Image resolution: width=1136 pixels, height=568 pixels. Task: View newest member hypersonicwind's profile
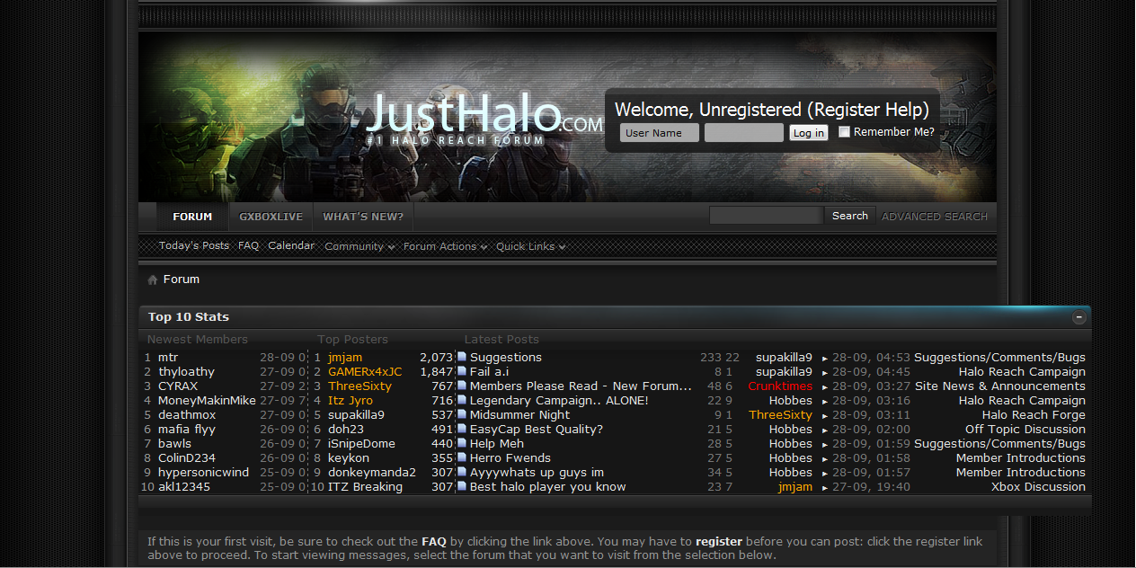204,473
